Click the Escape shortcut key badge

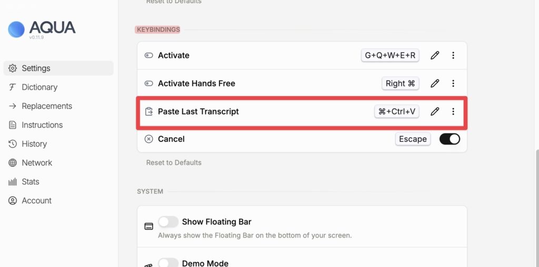[413, 139]
